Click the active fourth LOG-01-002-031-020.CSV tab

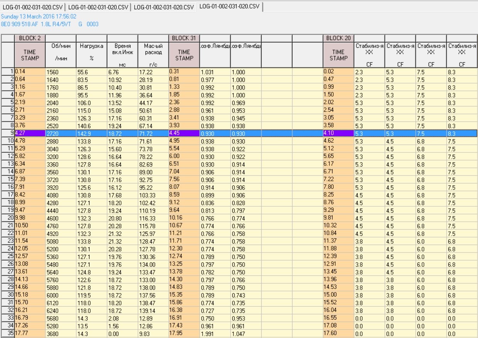(x=229, y=7)
